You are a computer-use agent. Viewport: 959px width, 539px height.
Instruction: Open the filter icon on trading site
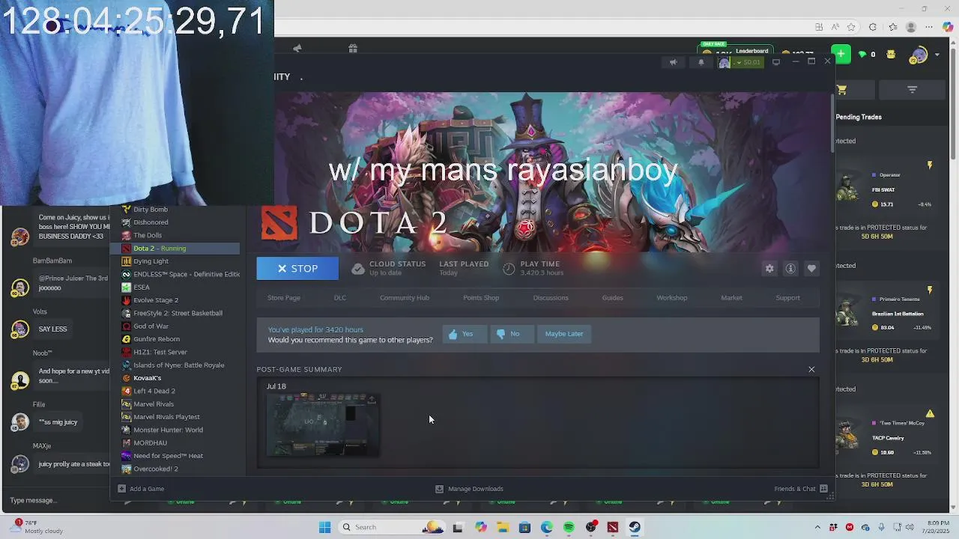click(x=912, y=90)
